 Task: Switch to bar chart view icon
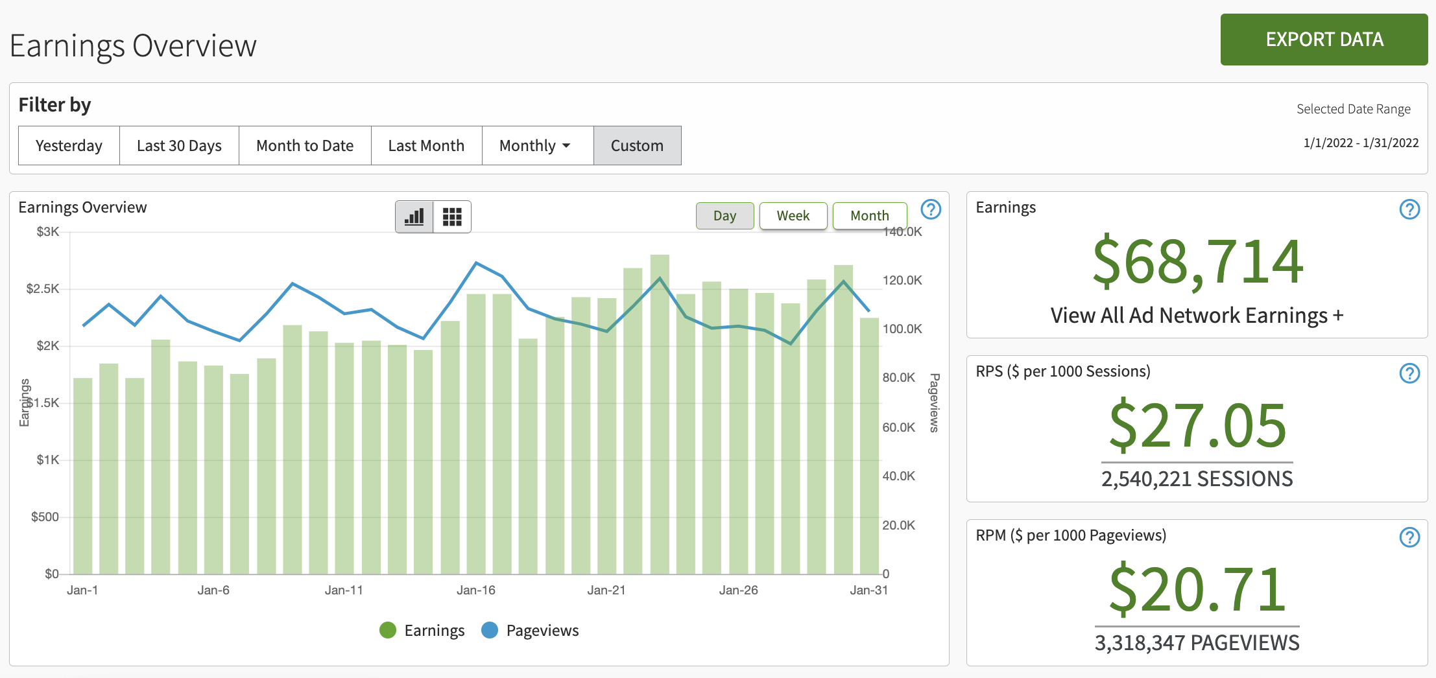click(414, 216)
